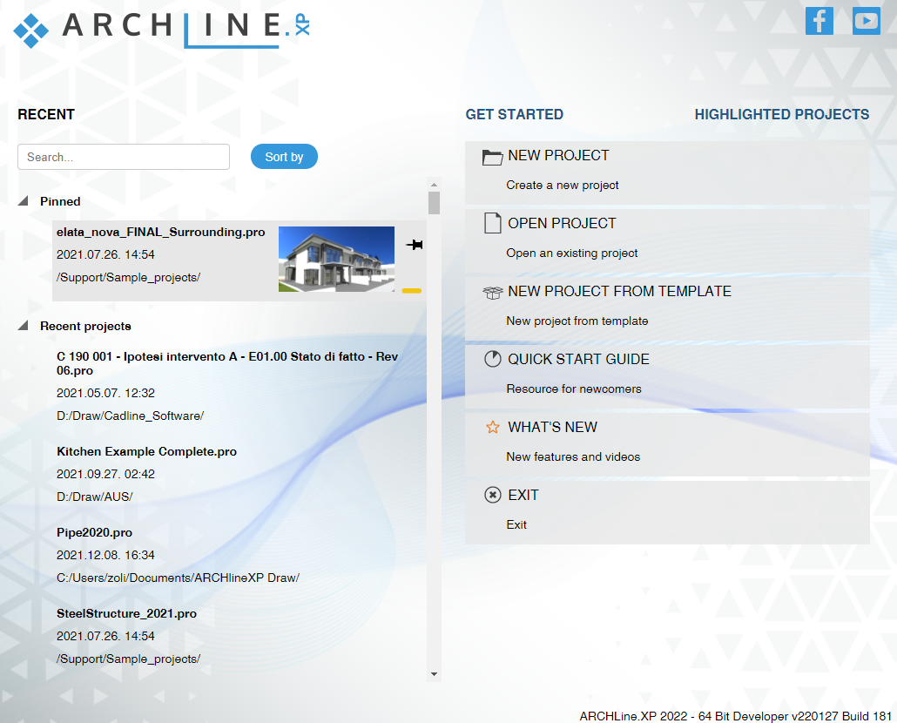Switch to the Highlighted Projects tab
Screen dimensions: 897x723
(x=781, y=114)
